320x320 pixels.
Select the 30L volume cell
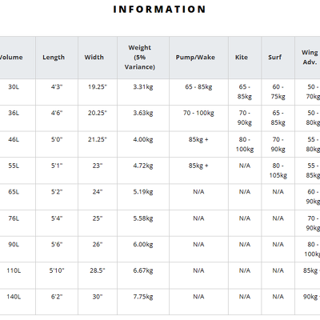click(14, 86)
